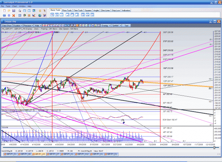
Task: Select the Basic Tools tab
Action: tap(55, 10)
